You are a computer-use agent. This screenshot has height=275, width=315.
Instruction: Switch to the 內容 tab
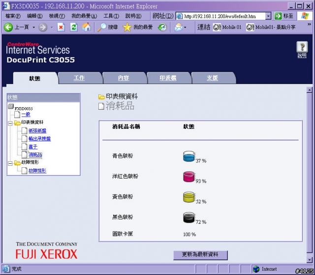coord(124,78)
